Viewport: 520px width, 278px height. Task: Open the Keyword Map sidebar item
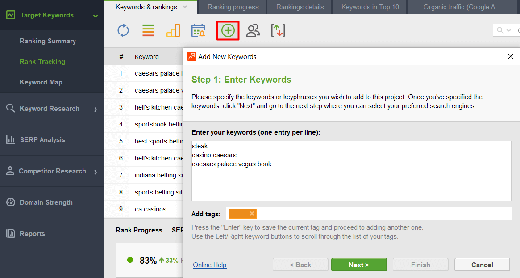(41, 82)
